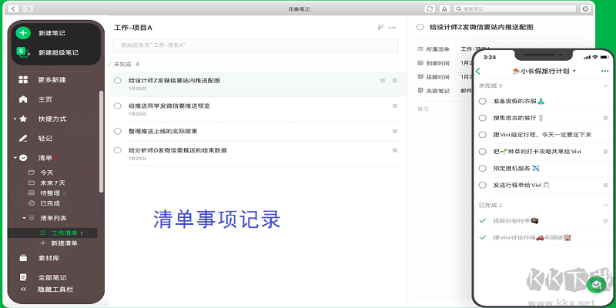The width and height of the screenshot is (616, 308).
Task: Click the 新建超级笔记 green S icon
Action: 23,52
